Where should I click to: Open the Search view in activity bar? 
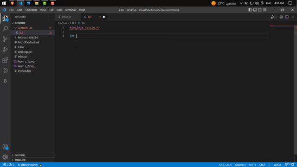pos(5,29)
